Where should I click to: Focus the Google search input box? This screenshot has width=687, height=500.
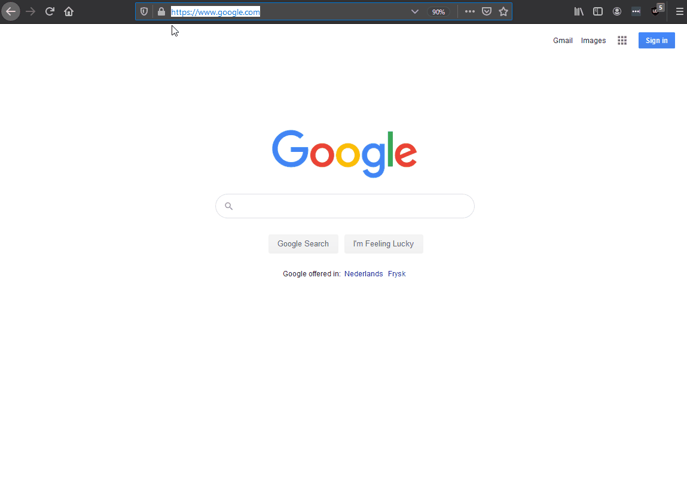[x=345, y=206]
